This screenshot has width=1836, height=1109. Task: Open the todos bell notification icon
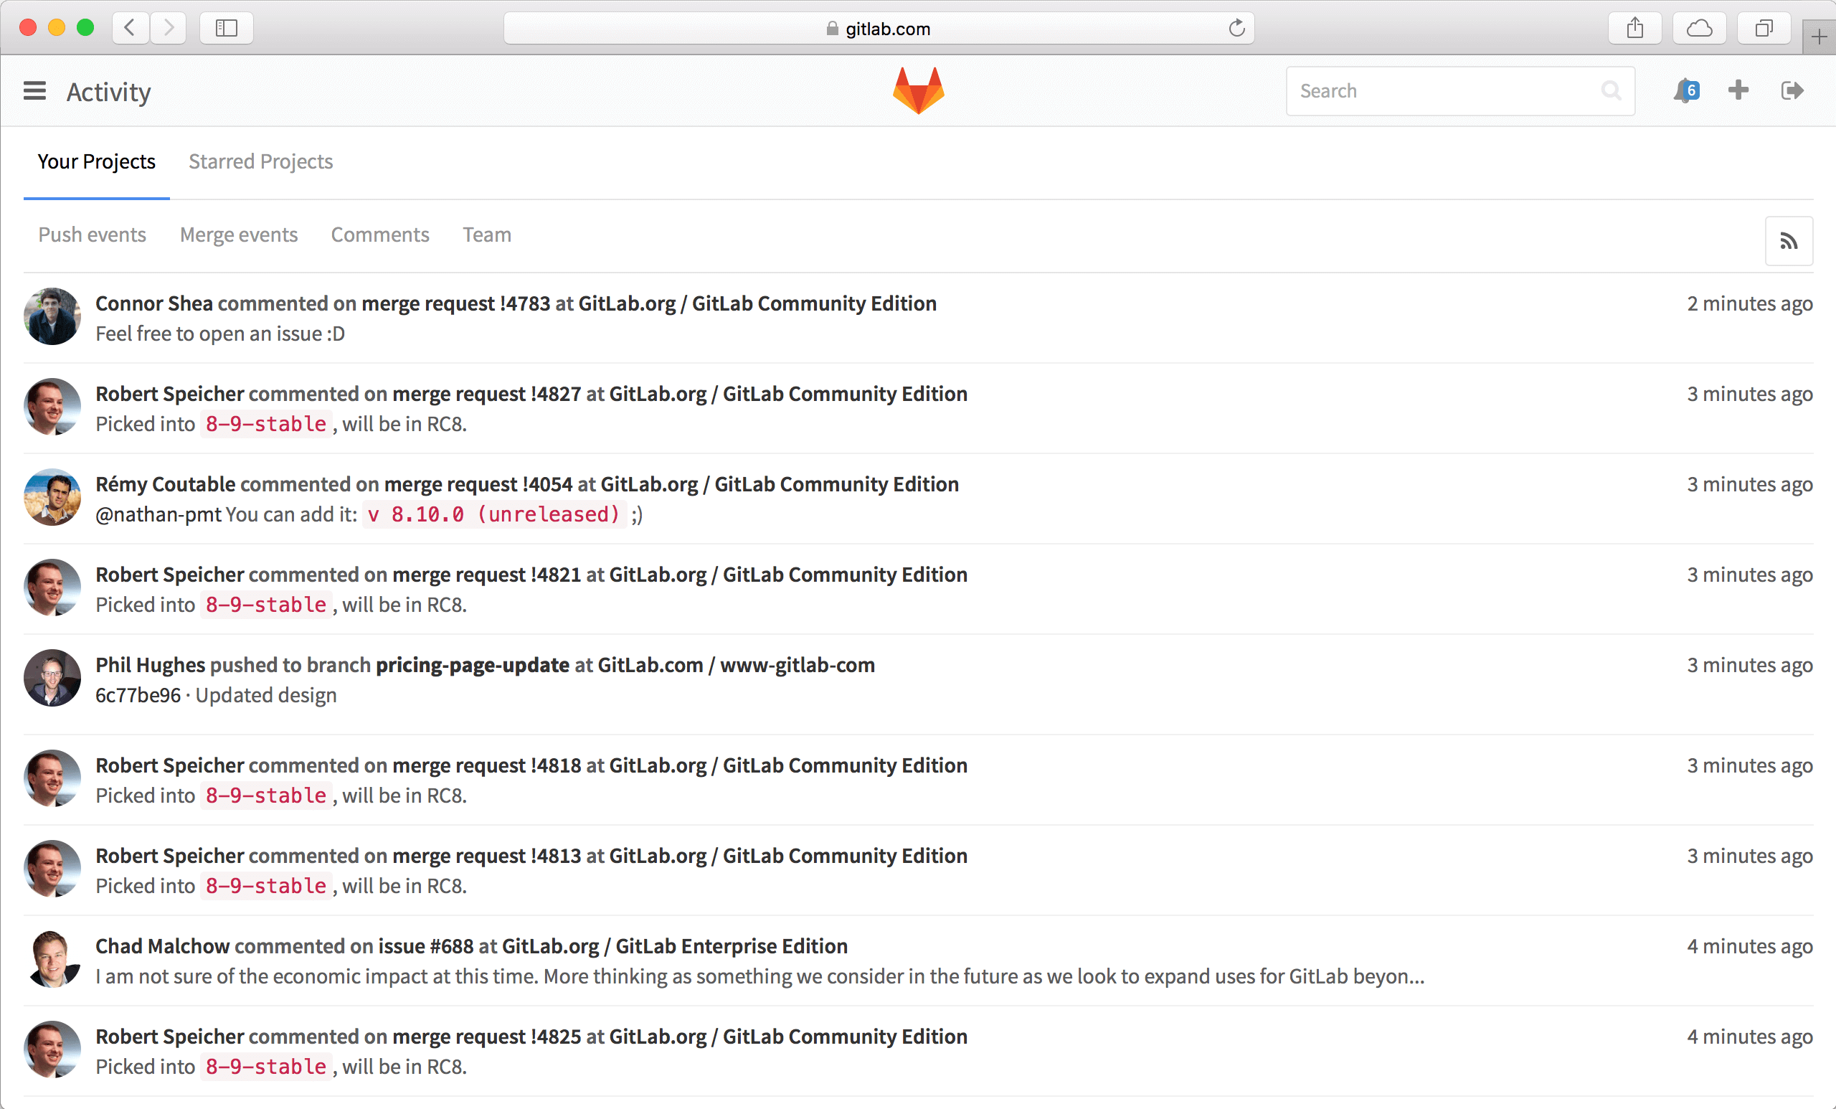[x=1685, y=91]
